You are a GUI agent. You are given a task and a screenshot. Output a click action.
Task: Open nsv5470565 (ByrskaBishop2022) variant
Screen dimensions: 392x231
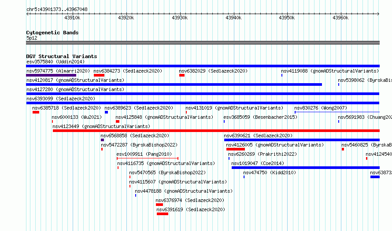[167, 172]
